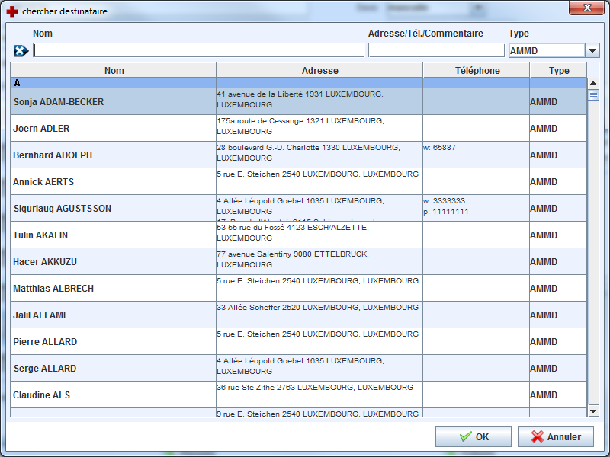Viewport: 610px width, 457px height.
Task: Click the red cross icon in title bar
Action: 11,11
